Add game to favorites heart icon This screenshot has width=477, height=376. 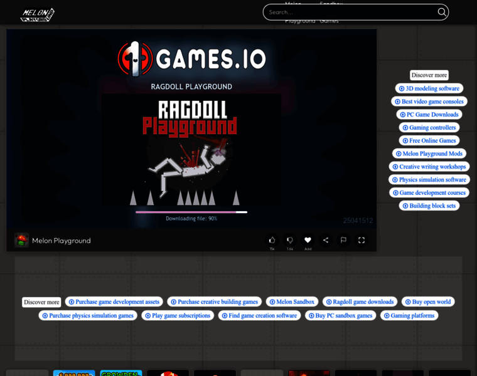coord(308,240)
